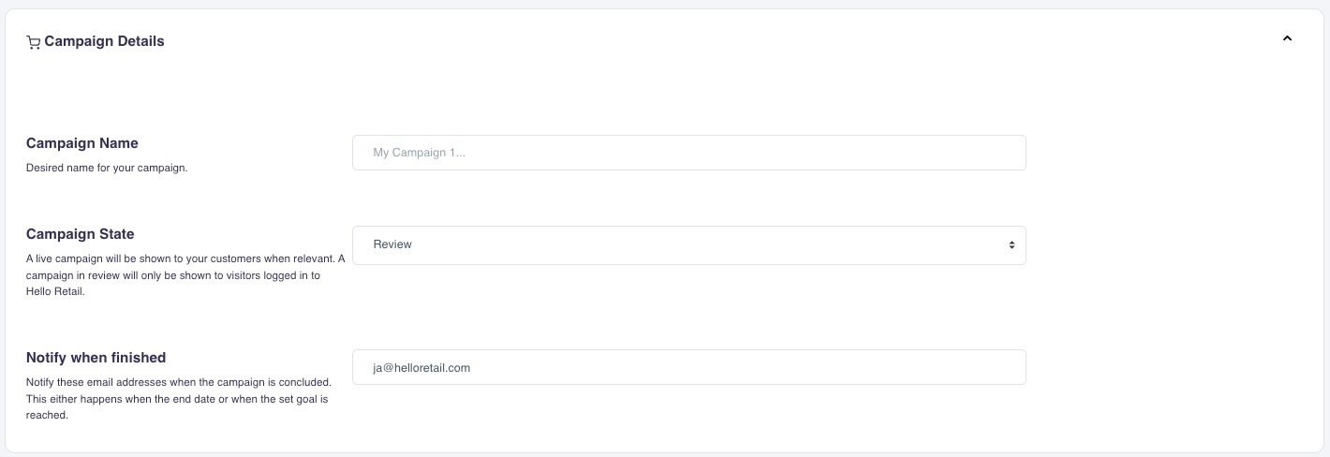The height and width of the screenshot is (457, 1330).
Task: Open the Campaign State dropdown
Action: click(x=688, y=244)
